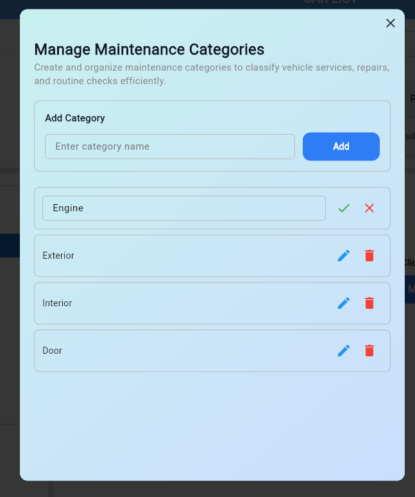Edit the Door category with pencil icon
The width and height of the screenshot is (415, 497).
[344, 351]
